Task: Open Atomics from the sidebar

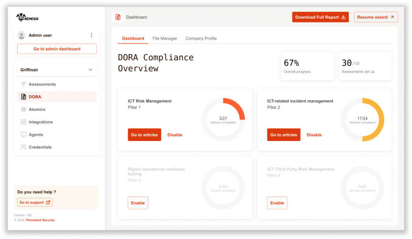Action: 57,109
